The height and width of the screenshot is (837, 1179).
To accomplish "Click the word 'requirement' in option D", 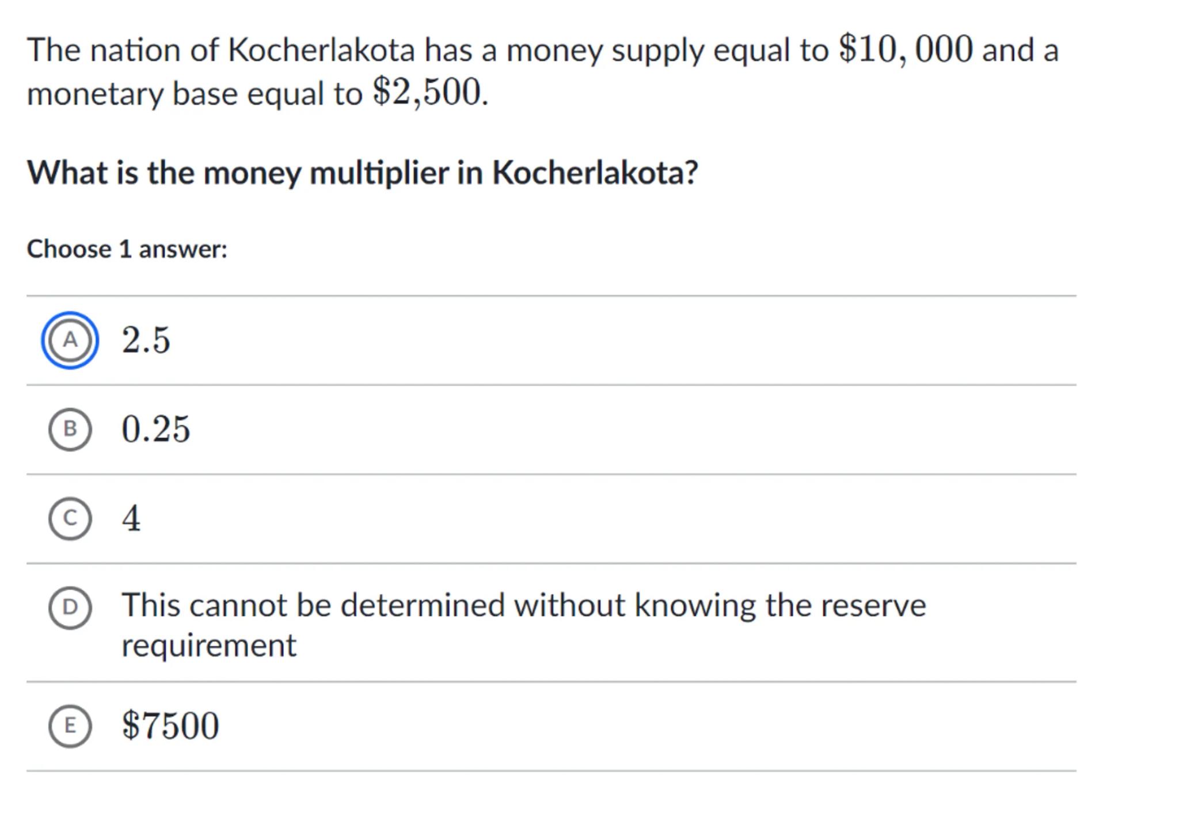I will point(209,645).
